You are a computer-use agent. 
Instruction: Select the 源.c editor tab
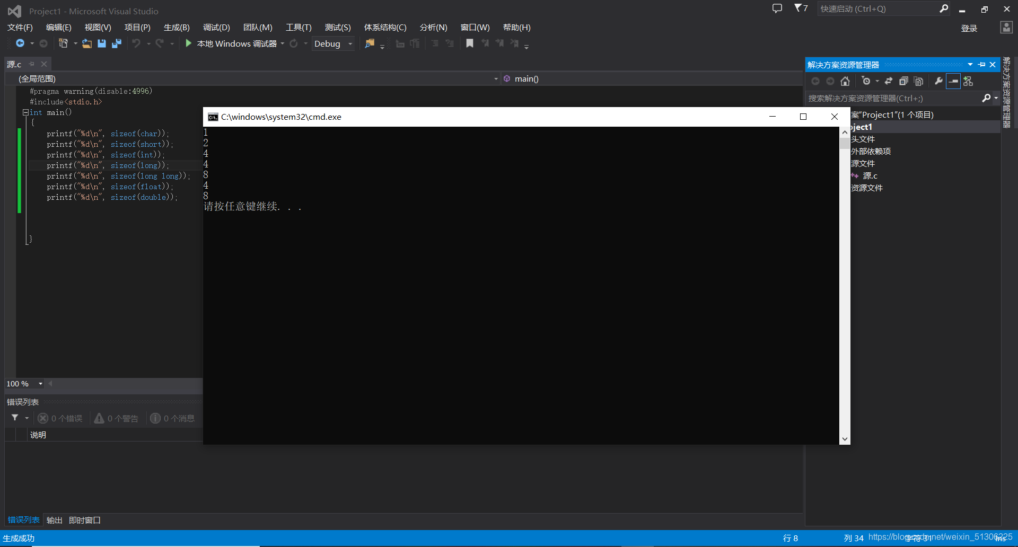[14, 64]
